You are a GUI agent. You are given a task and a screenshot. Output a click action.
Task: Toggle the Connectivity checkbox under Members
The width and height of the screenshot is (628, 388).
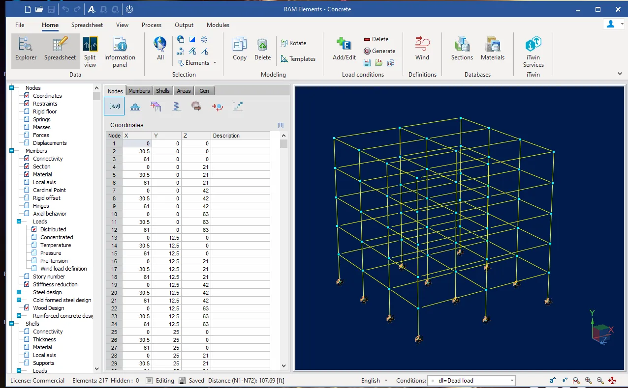pyautogui.click(x=27, y=159)
